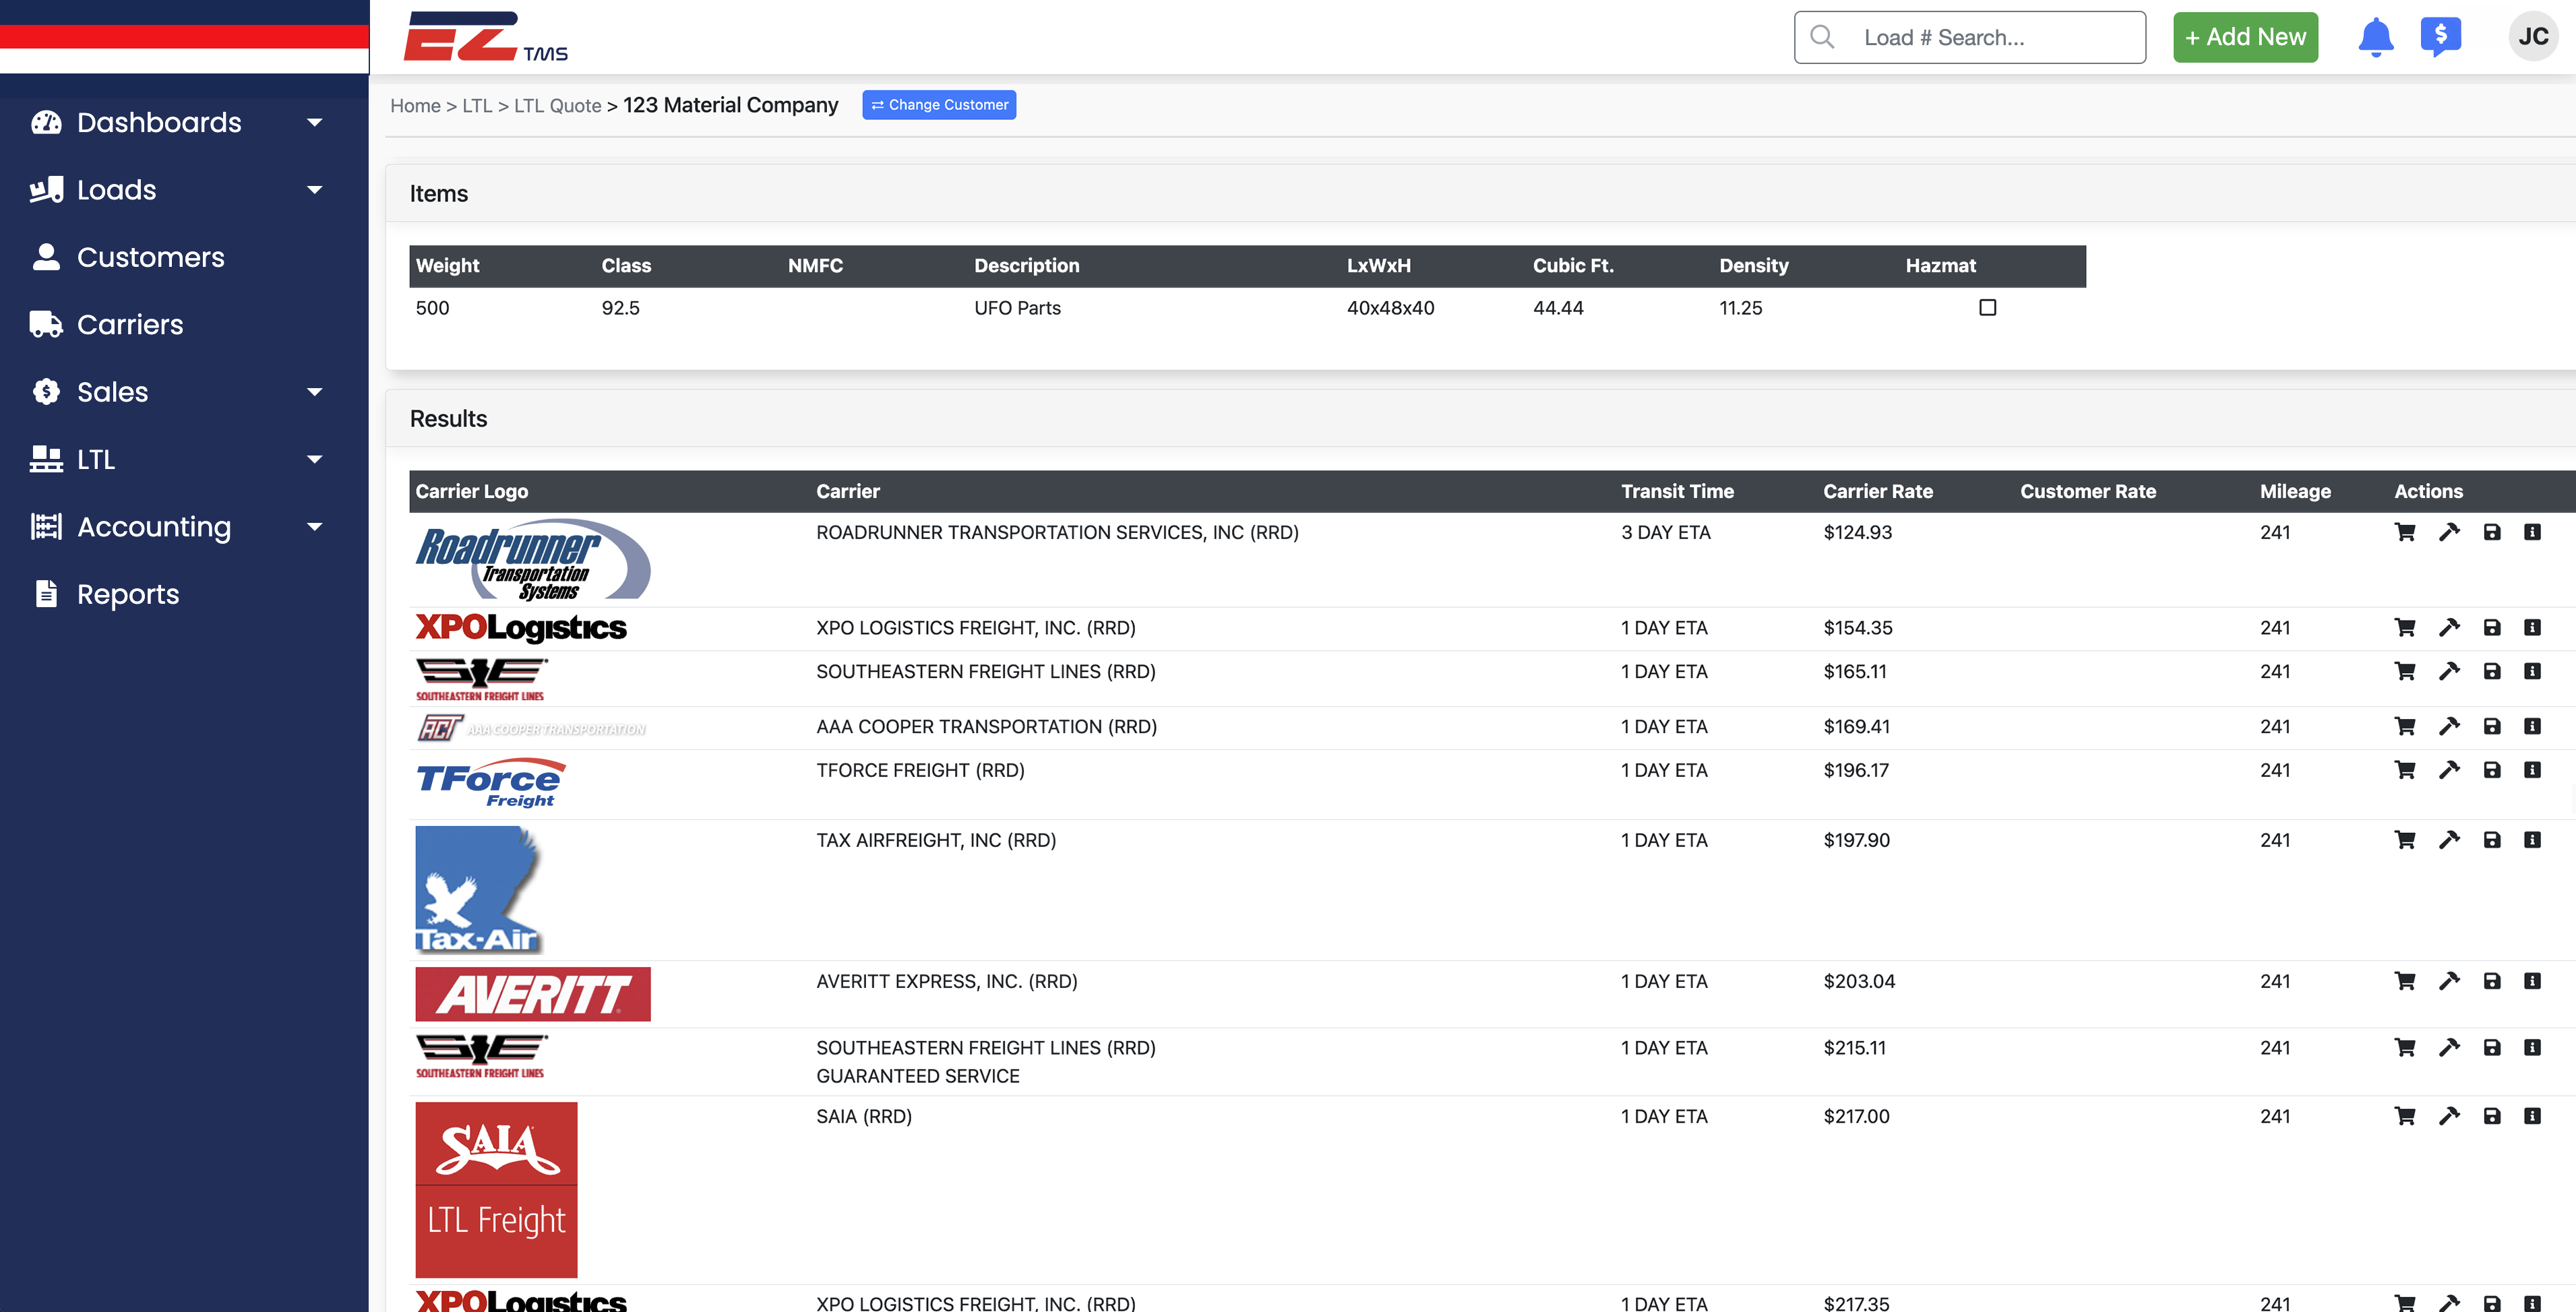Click the Mileage column header
This screenshot has width=2576, height=1312.
(x=2295, y=491)
